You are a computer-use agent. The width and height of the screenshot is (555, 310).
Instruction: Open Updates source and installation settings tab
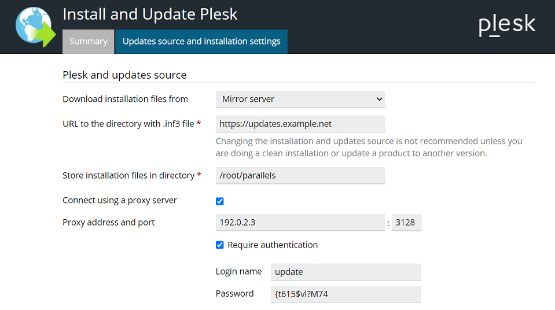pyautogui.click(x=201, y=42)
